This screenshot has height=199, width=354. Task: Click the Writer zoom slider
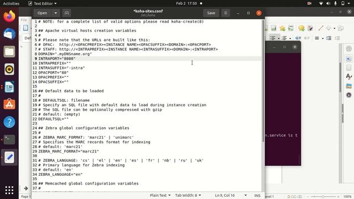click(323, 197)
